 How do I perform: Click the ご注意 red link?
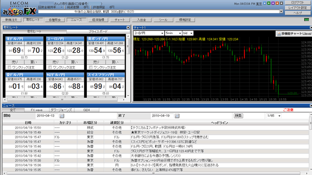pos(288,110)
